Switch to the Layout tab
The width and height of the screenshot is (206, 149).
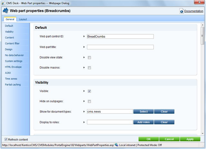coord(23,19)
